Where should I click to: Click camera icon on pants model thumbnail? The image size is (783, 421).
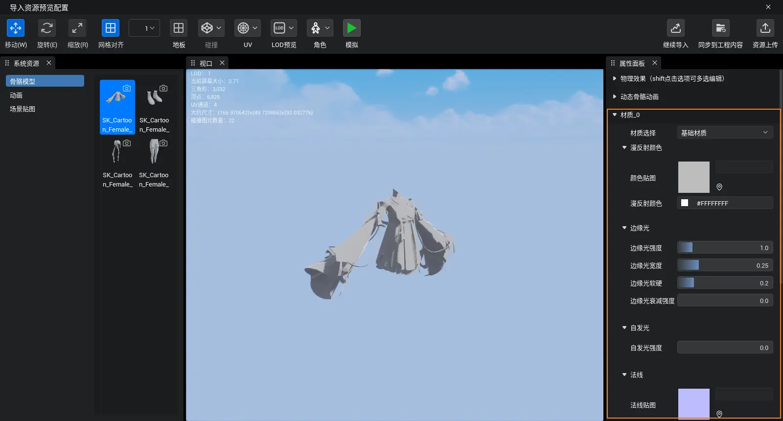pos(163,143)
